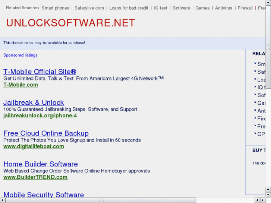Click T-Mobile description 'Get Unlimited Data' text

(84, 79)
